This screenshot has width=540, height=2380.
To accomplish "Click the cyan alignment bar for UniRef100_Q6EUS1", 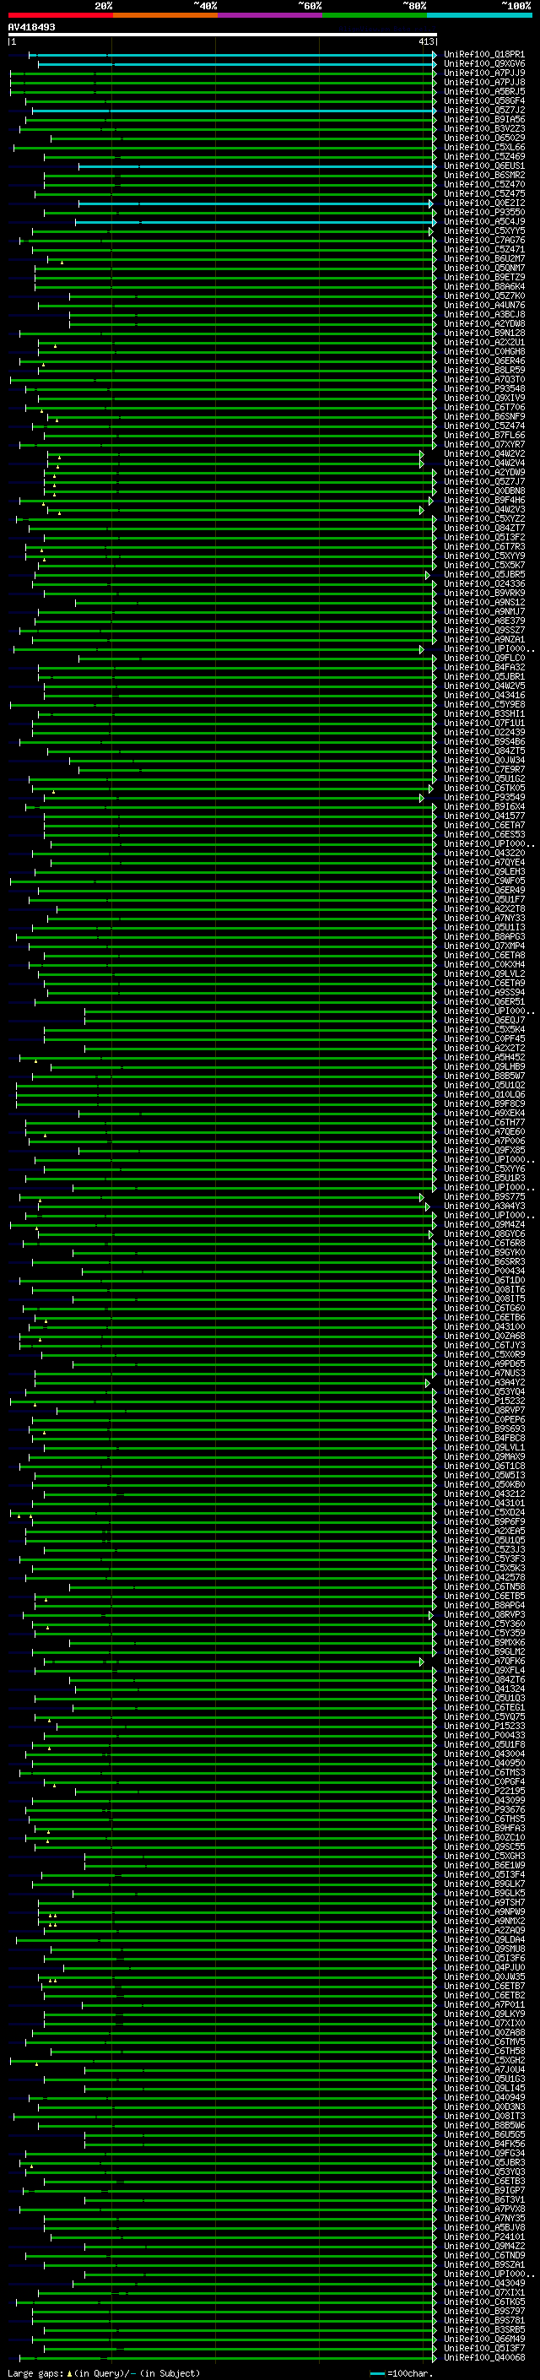I will [257, 166].
